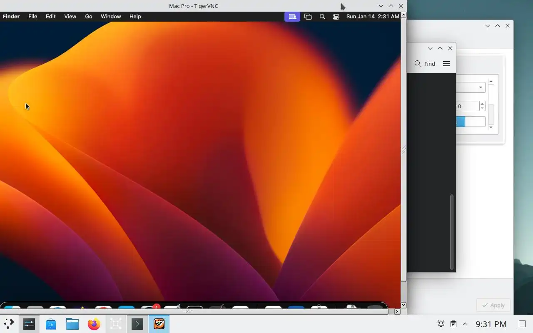The height and width of the screenshot is (333, 533).
Task: Minimize the Mac Pro - TigerVNC window
Action: click(381, 6)
